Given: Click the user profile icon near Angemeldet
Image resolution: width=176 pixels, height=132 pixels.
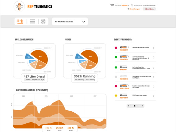Looking at the screenshot, I should 132,5.
